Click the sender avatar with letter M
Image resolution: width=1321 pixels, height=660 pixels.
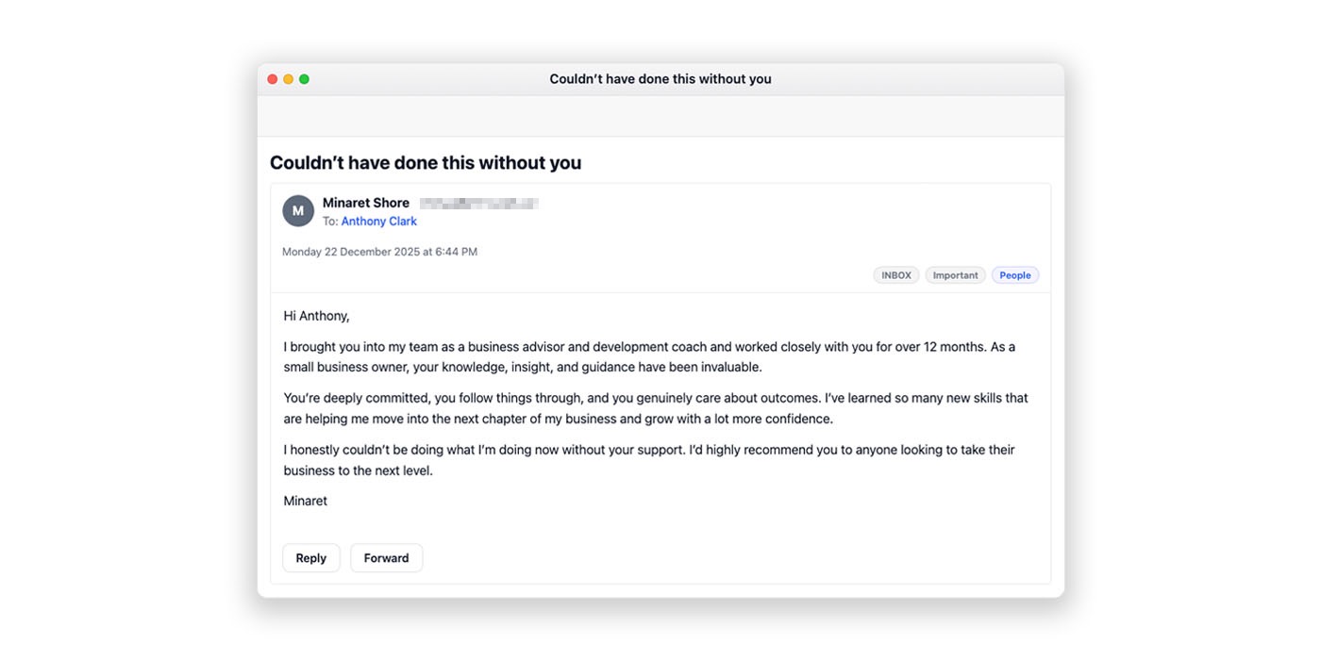[x=298, y=211]
